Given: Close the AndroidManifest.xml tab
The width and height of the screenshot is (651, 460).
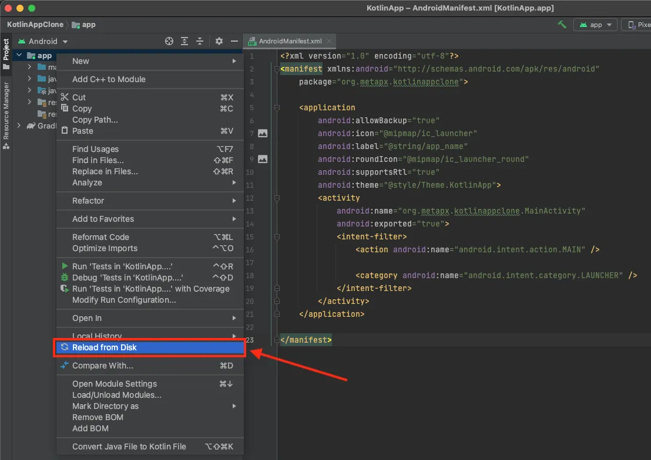Looking at the screenshot, I should point(329,41).
